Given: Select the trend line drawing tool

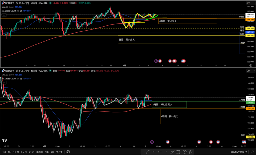Looking at the screenshot, I should click(147, 152).
